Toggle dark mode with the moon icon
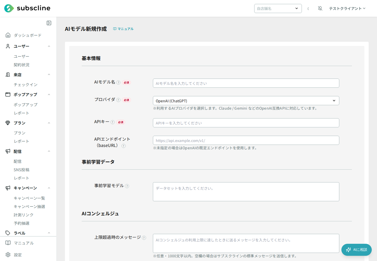Viewport: 377px width, 261px height. [308, 9]
